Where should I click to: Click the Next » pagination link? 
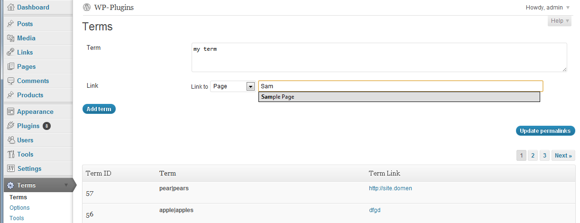point(563,156)
